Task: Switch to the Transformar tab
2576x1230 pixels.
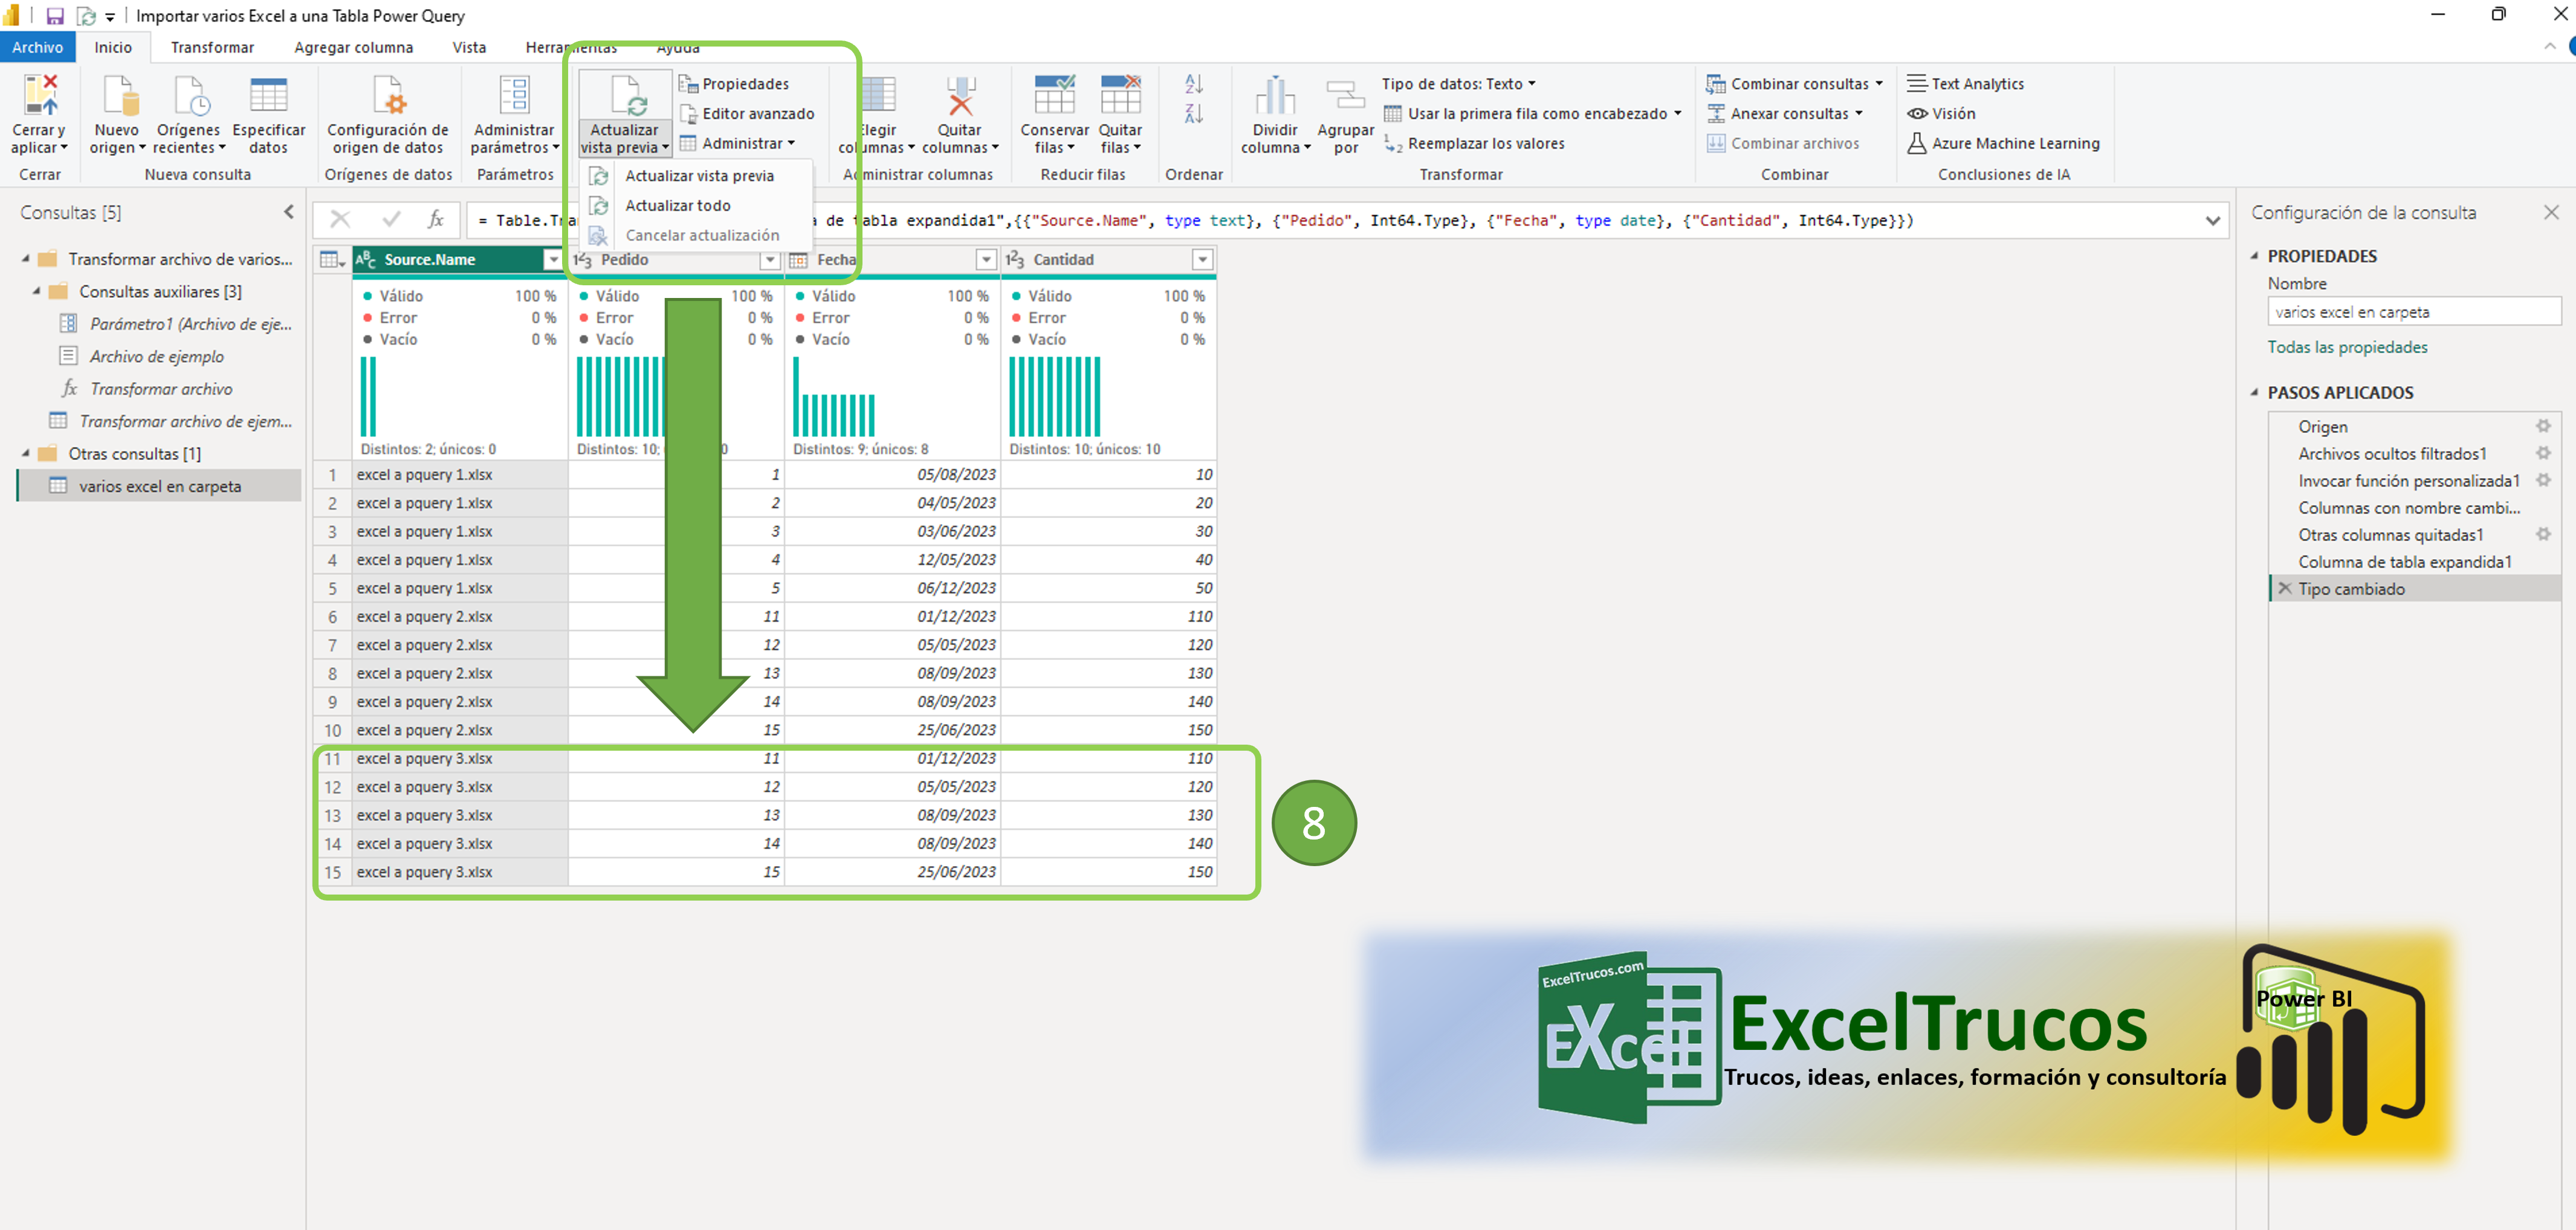Action: point(212,47)
